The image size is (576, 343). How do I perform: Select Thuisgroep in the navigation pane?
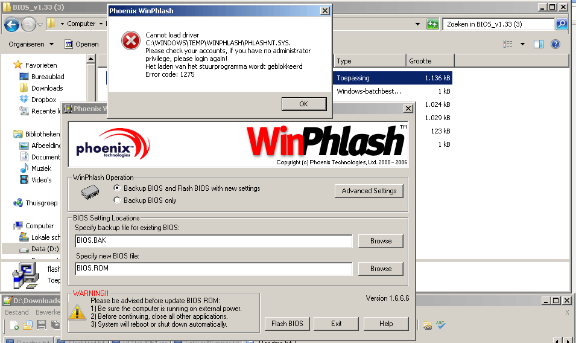tap(41, 203)
